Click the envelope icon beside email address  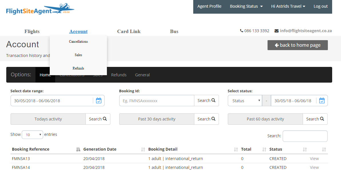pyautogui.click(x=276, y=31)
